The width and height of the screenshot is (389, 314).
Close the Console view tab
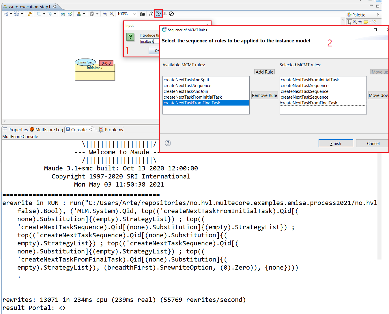tap(90, 129)
